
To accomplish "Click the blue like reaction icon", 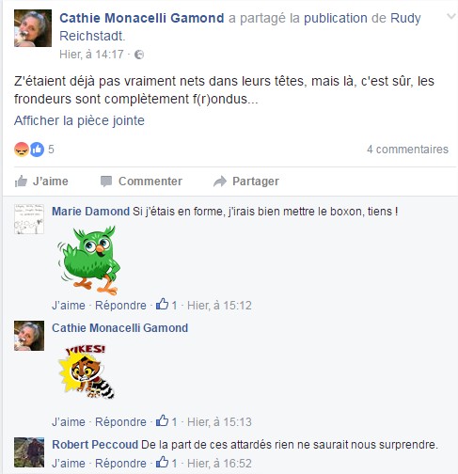I will (37, 150).
